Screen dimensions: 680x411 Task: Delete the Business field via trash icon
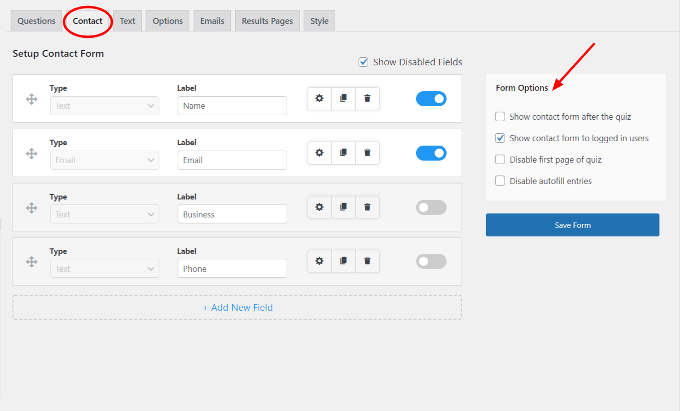[x=367, y=207]
